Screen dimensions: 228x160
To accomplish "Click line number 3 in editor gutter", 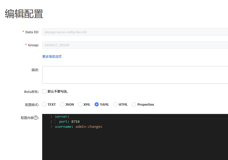I will coord(51,127).
